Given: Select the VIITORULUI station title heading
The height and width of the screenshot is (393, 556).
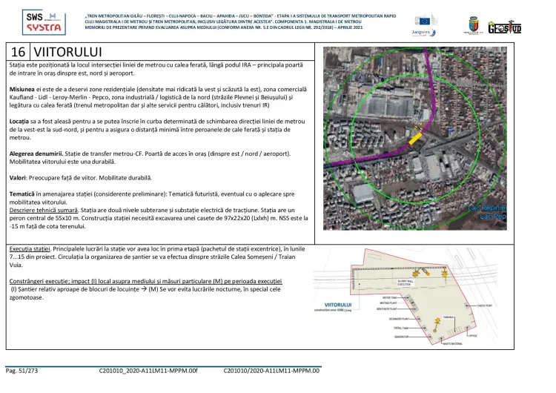Looking at the screenshot, I should (67, 52).
